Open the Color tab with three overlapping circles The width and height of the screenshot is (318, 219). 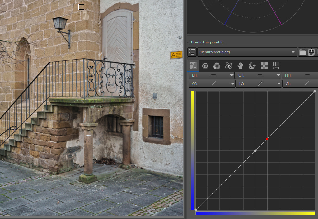pos(217,66)
